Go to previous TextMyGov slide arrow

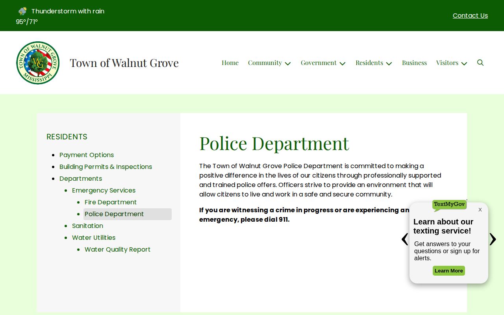point(405,239)
